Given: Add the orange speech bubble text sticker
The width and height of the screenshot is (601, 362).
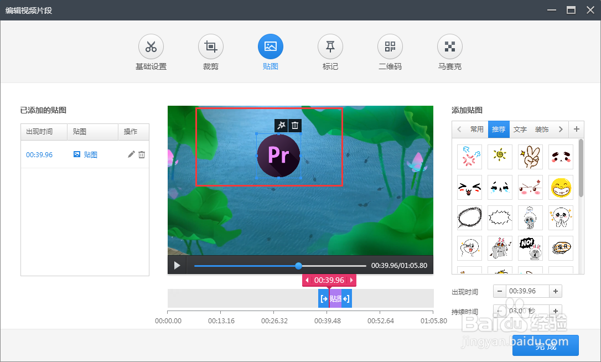Looking at the screenshot, I should pos(561,248).
